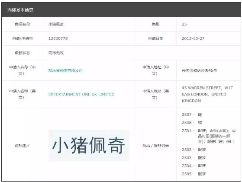Select the 2501 goods description entry

click(x=209, y=136)
